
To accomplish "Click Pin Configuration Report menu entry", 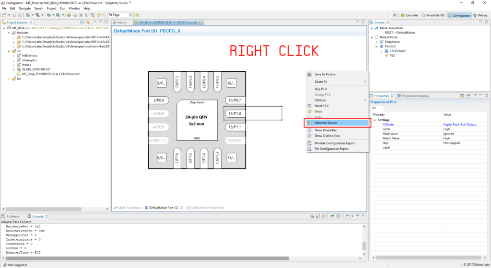I will point(331,149).
